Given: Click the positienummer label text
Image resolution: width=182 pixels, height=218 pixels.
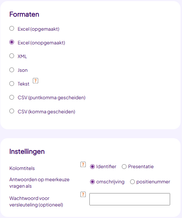Looking at the screenshot, I should click(x=153, y=182).
